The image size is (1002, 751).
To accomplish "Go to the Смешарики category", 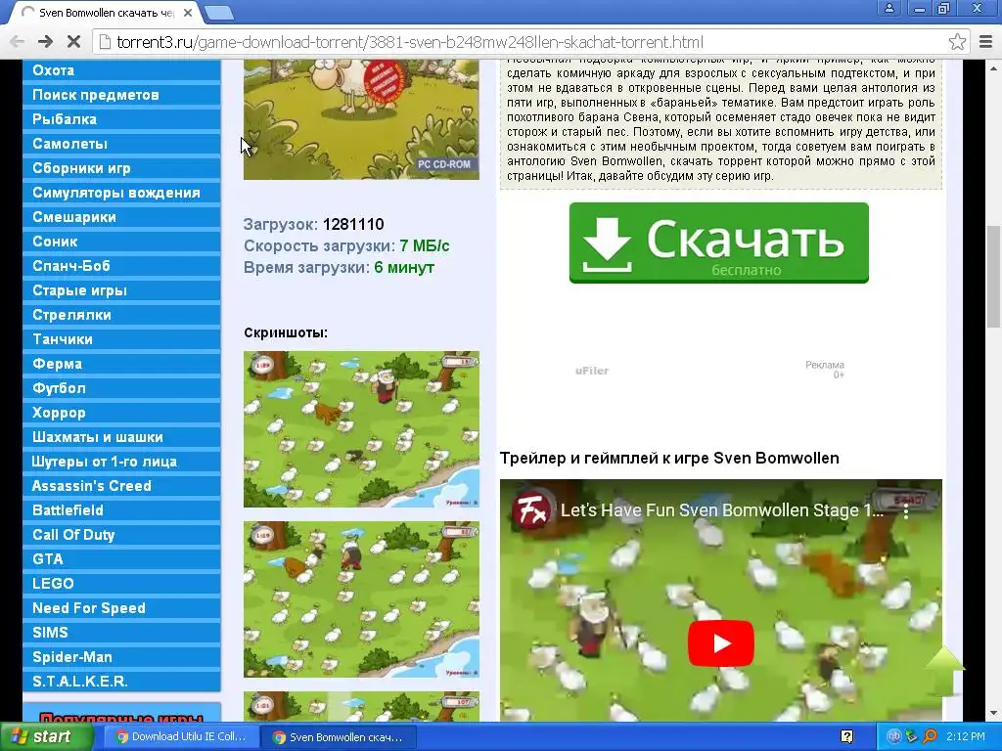I will [x=121, y=216].
